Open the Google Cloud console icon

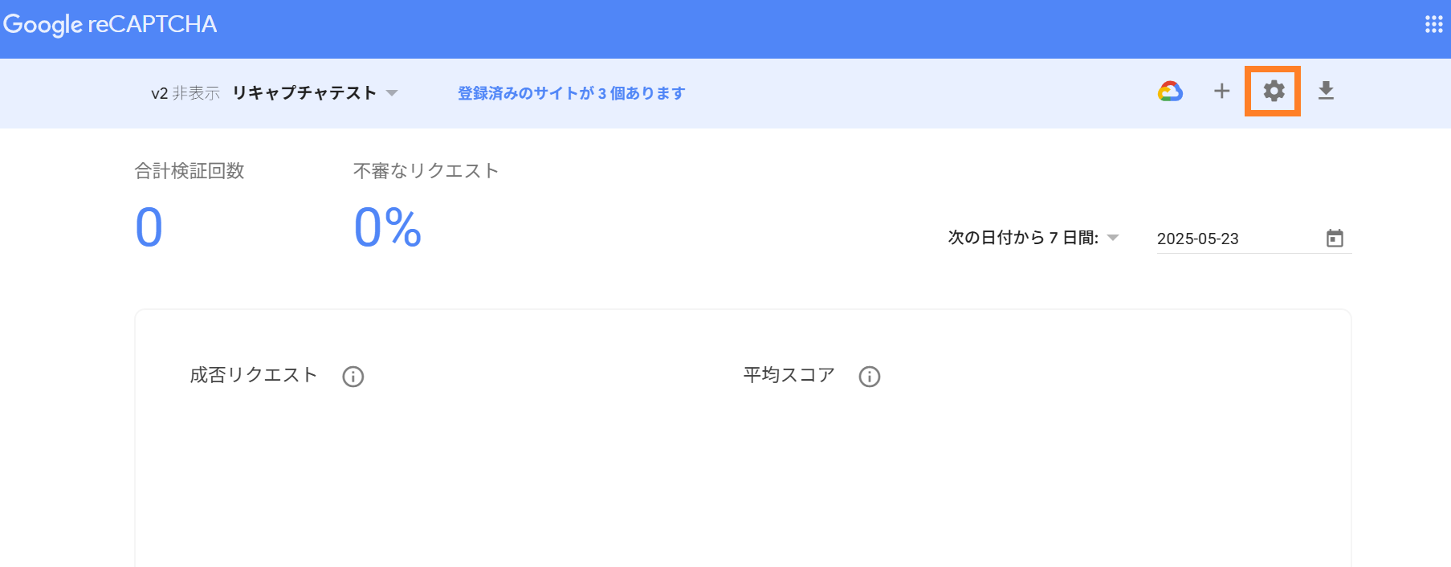click(x=1170, y=92)
